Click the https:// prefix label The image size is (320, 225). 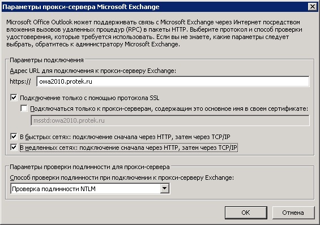(20, 81)
